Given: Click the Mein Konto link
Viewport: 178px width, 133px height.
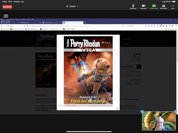Looking at the screenshot, I should (126, 44).
